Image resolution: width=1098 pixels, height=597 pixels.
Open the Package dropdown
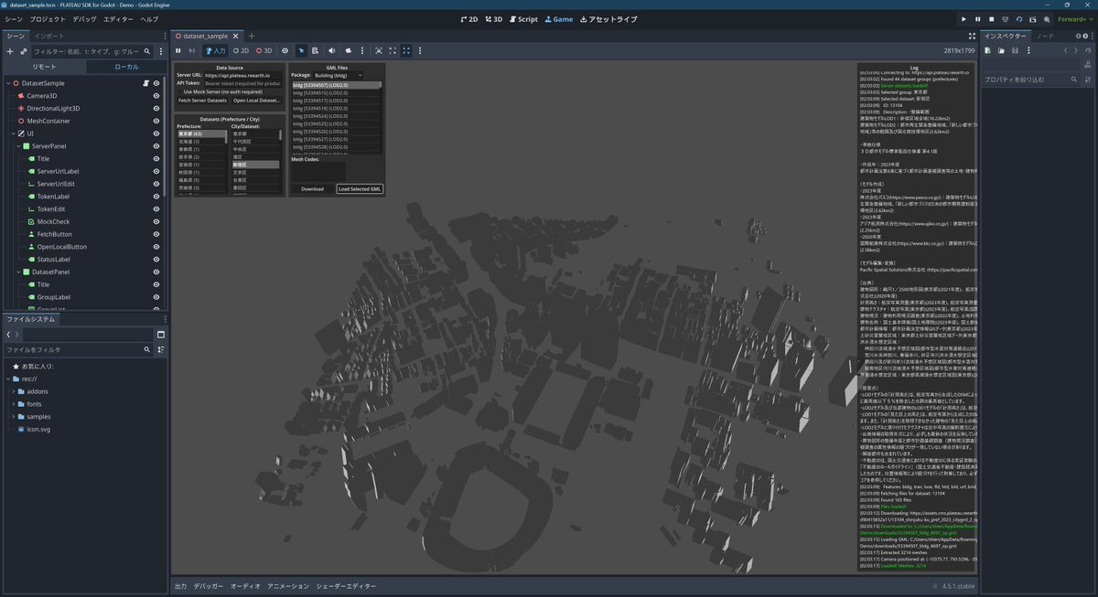tap(339, 75)
